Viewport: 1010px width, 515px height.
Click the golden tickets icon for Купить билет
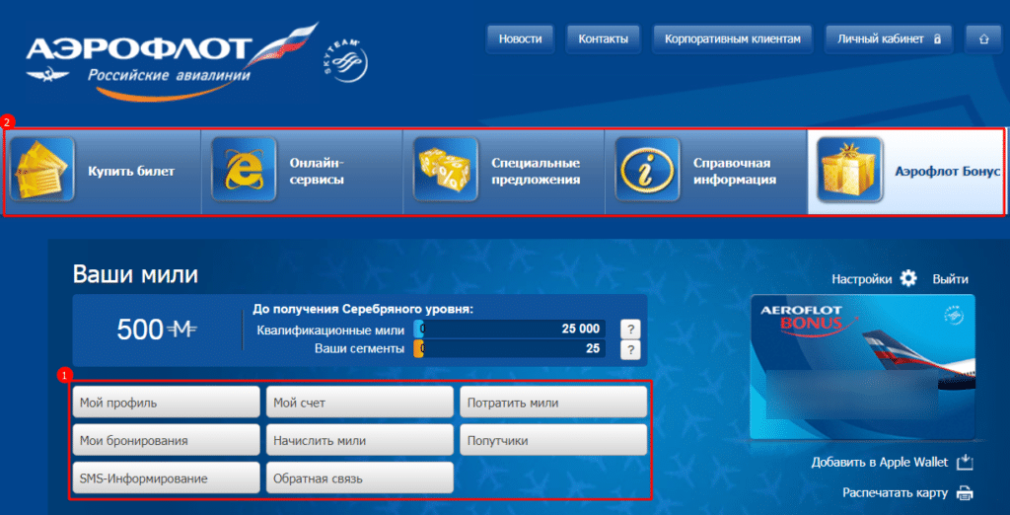click(x=41, y=170)
